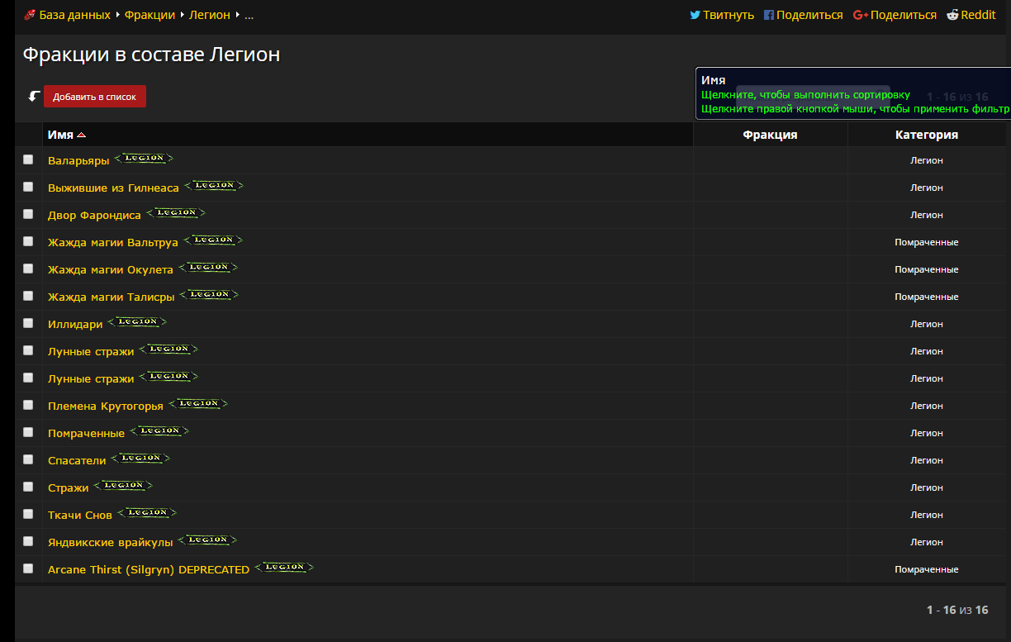
Task: Click the Legion badge beside Выжившие из Гилнеаса
Action: pos(214,186)
